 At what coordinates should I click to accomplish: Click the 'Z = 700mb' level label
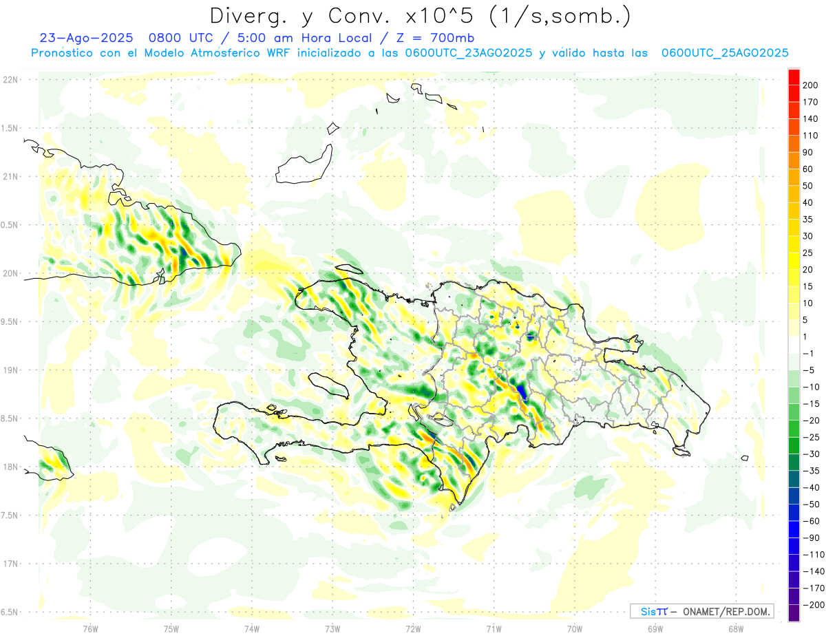[x=434, y=38]
